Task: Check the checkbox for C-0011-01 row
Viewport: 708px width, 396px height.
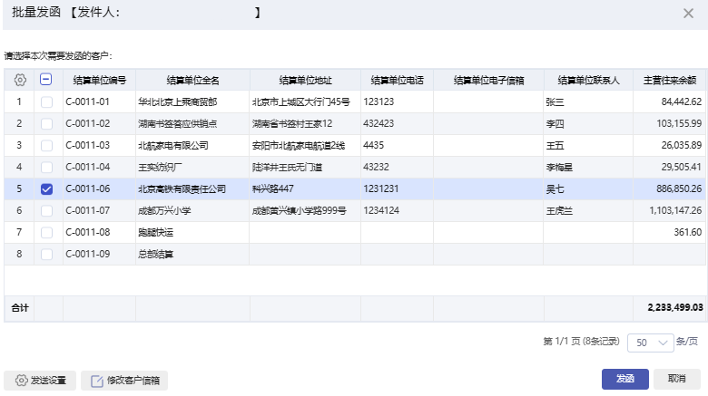Action: click(46, 101)
